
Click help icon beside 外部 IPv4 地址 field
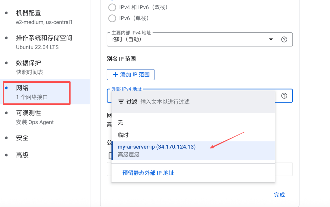coord(284,96)
